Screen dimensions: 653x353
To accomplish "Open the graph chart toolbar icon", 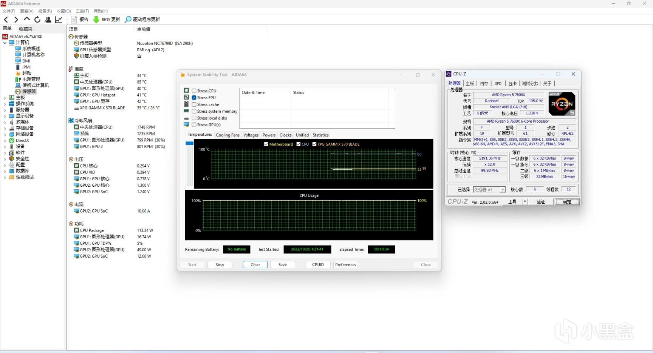I will coord(59,20).
